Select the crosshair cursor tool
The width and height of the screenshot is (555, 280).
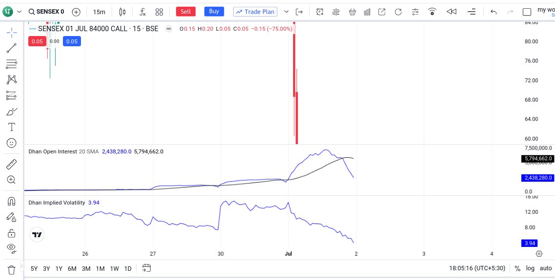pyautogui.click(x=12, y=33)
